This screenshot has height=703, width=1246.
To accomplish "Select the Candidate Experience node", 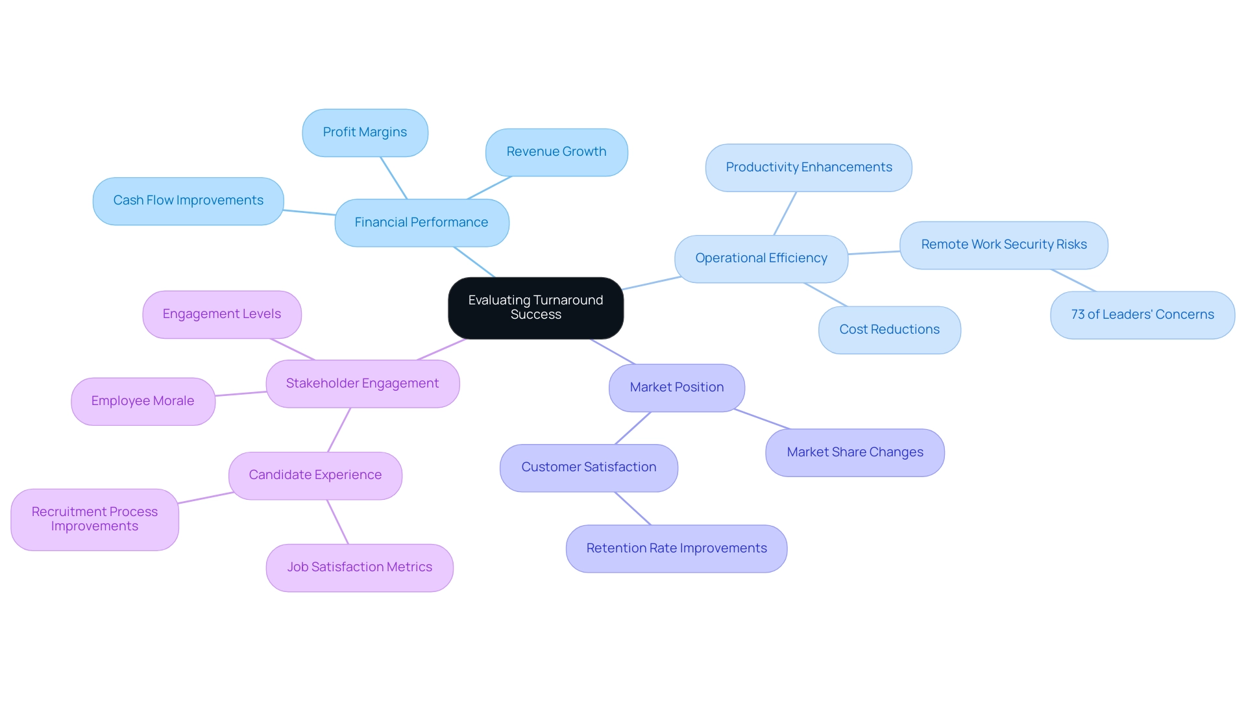I will (316, 475).
